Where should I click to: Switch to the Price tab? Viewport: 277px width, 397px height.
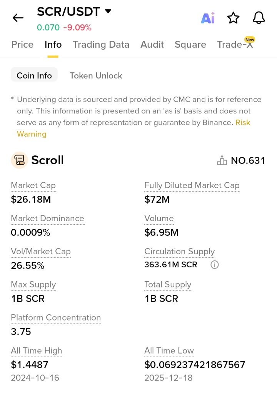tap(22, 45)
